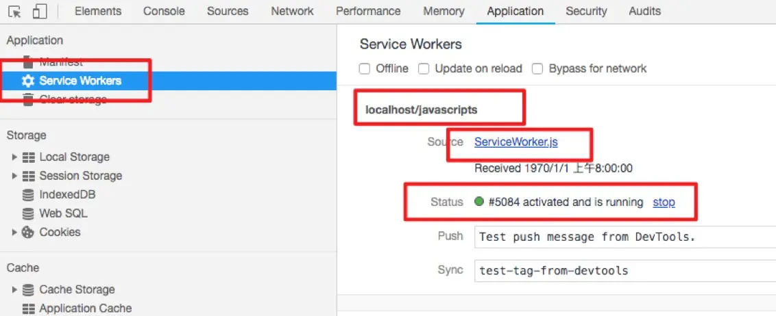This screenshot has width=776, height=316.
Task: Check the Update on reload box
Action: pyautogui.click(x=424, y=68)
